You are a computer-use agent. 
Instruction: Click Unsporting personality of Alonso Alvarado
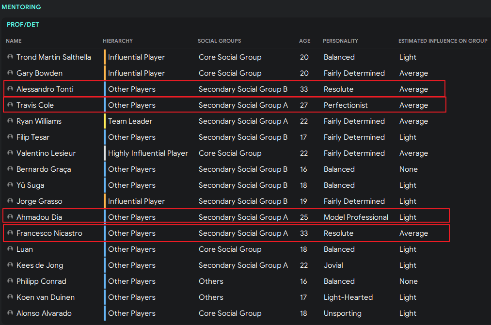343,313
